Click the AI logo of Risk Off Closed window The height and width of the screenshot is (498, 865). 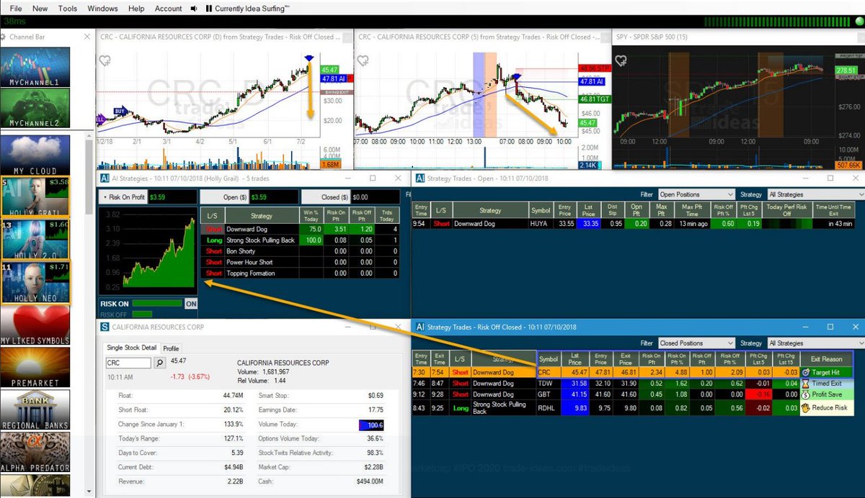pos(420,327)
